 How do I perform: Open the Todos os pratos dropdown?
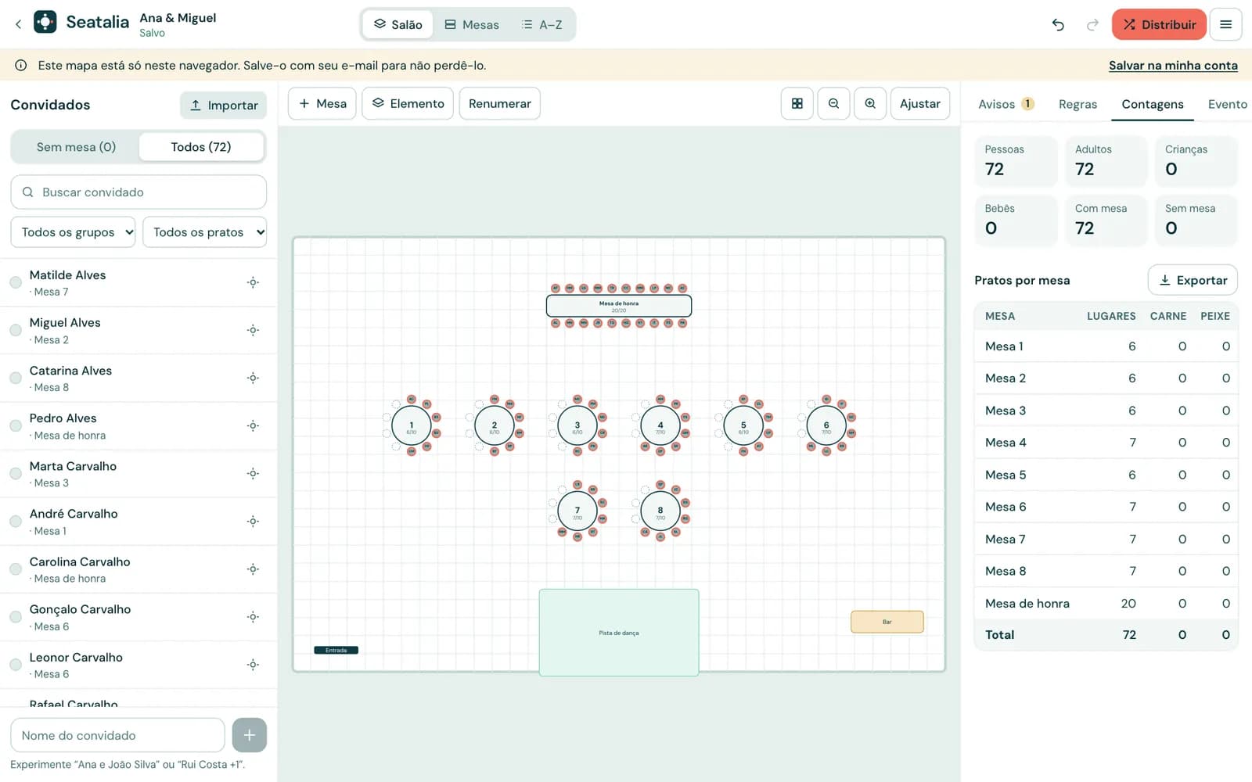point(204,232)
